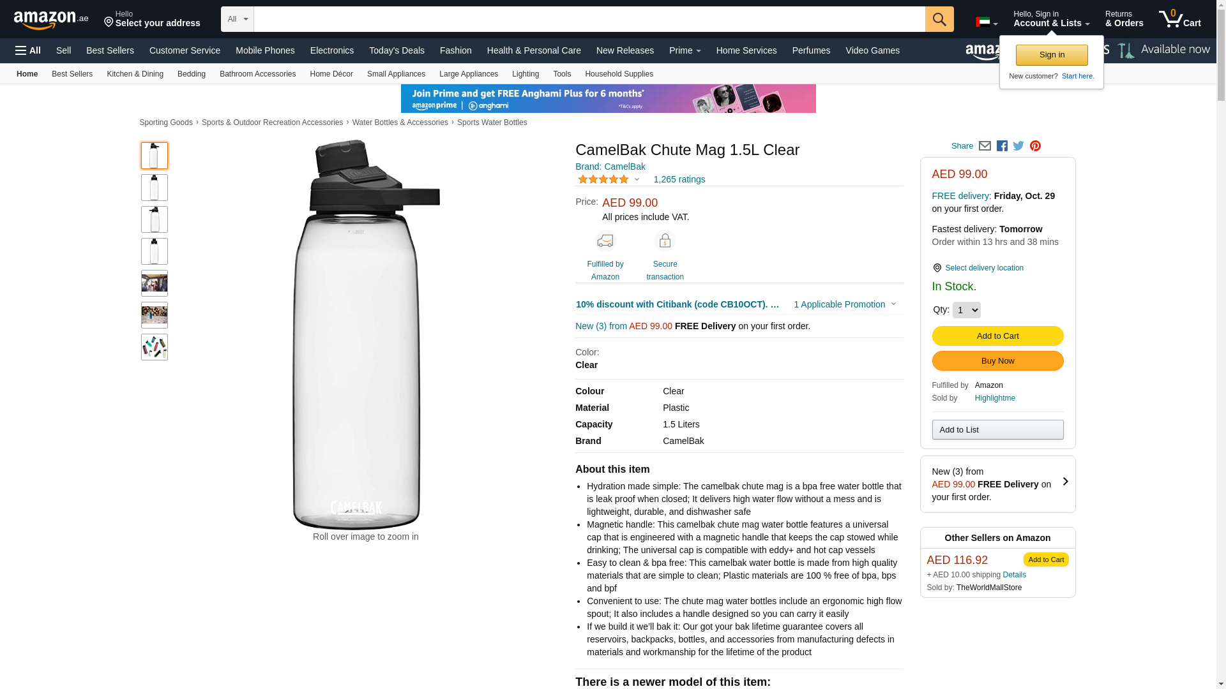
Task: Open the quantity selector dropdown
Action: pos(966,310)
